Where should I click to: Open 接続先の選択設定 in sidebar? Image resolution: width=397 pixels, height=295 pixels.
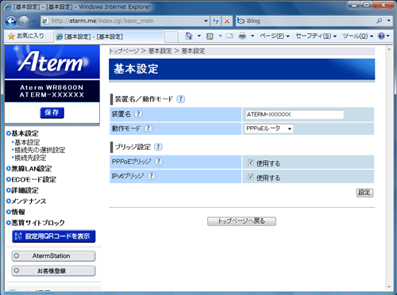[x=40, y=150]
